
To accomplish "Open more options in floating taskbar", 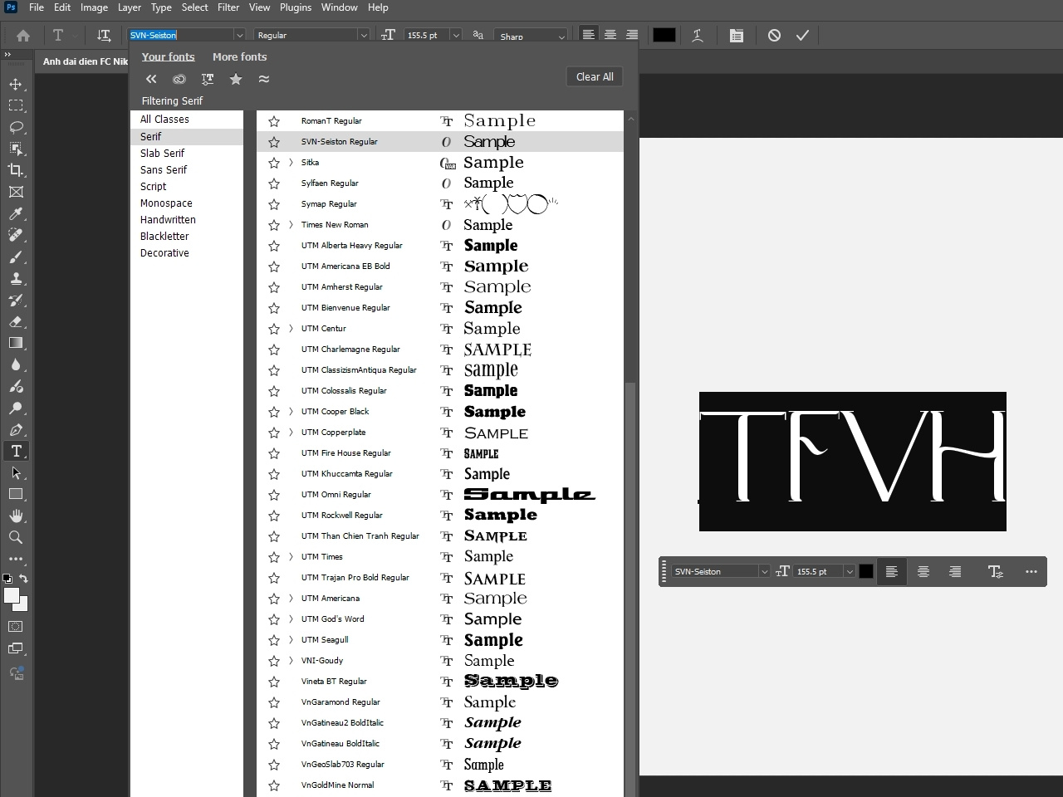I will coord(1031,571).
